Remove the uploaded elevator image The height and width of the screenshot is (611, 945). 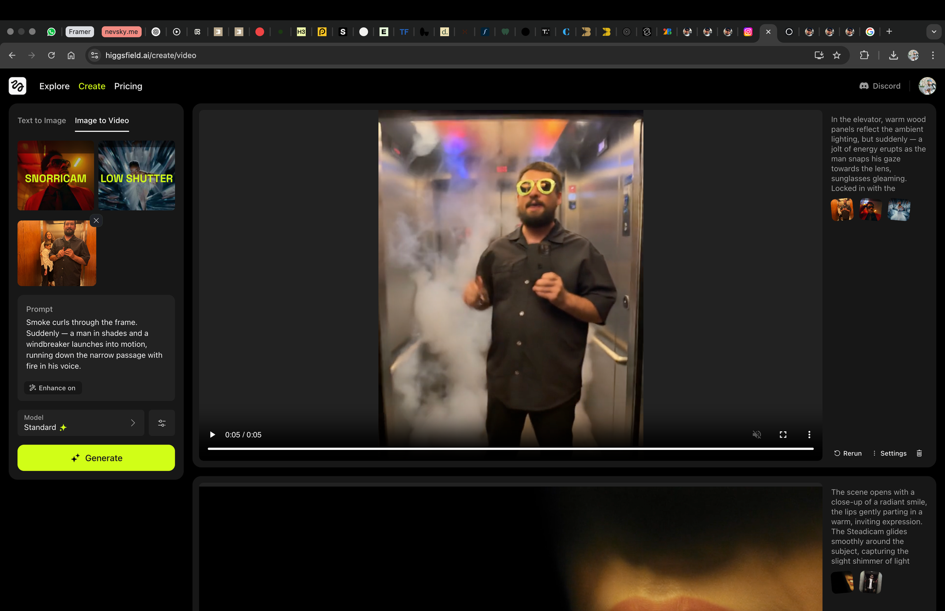coord(96,221)
